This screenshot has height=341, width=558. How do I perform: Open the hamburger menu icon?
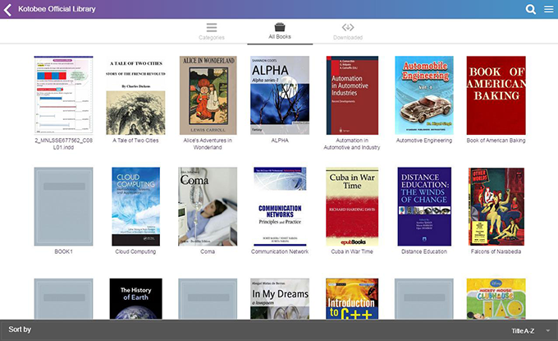548,10
